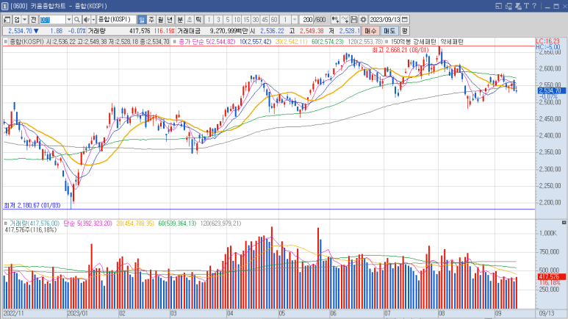This screenshot has height=319, width=568.
Task: Choose the 15 interval button
Action: [246, 20]
